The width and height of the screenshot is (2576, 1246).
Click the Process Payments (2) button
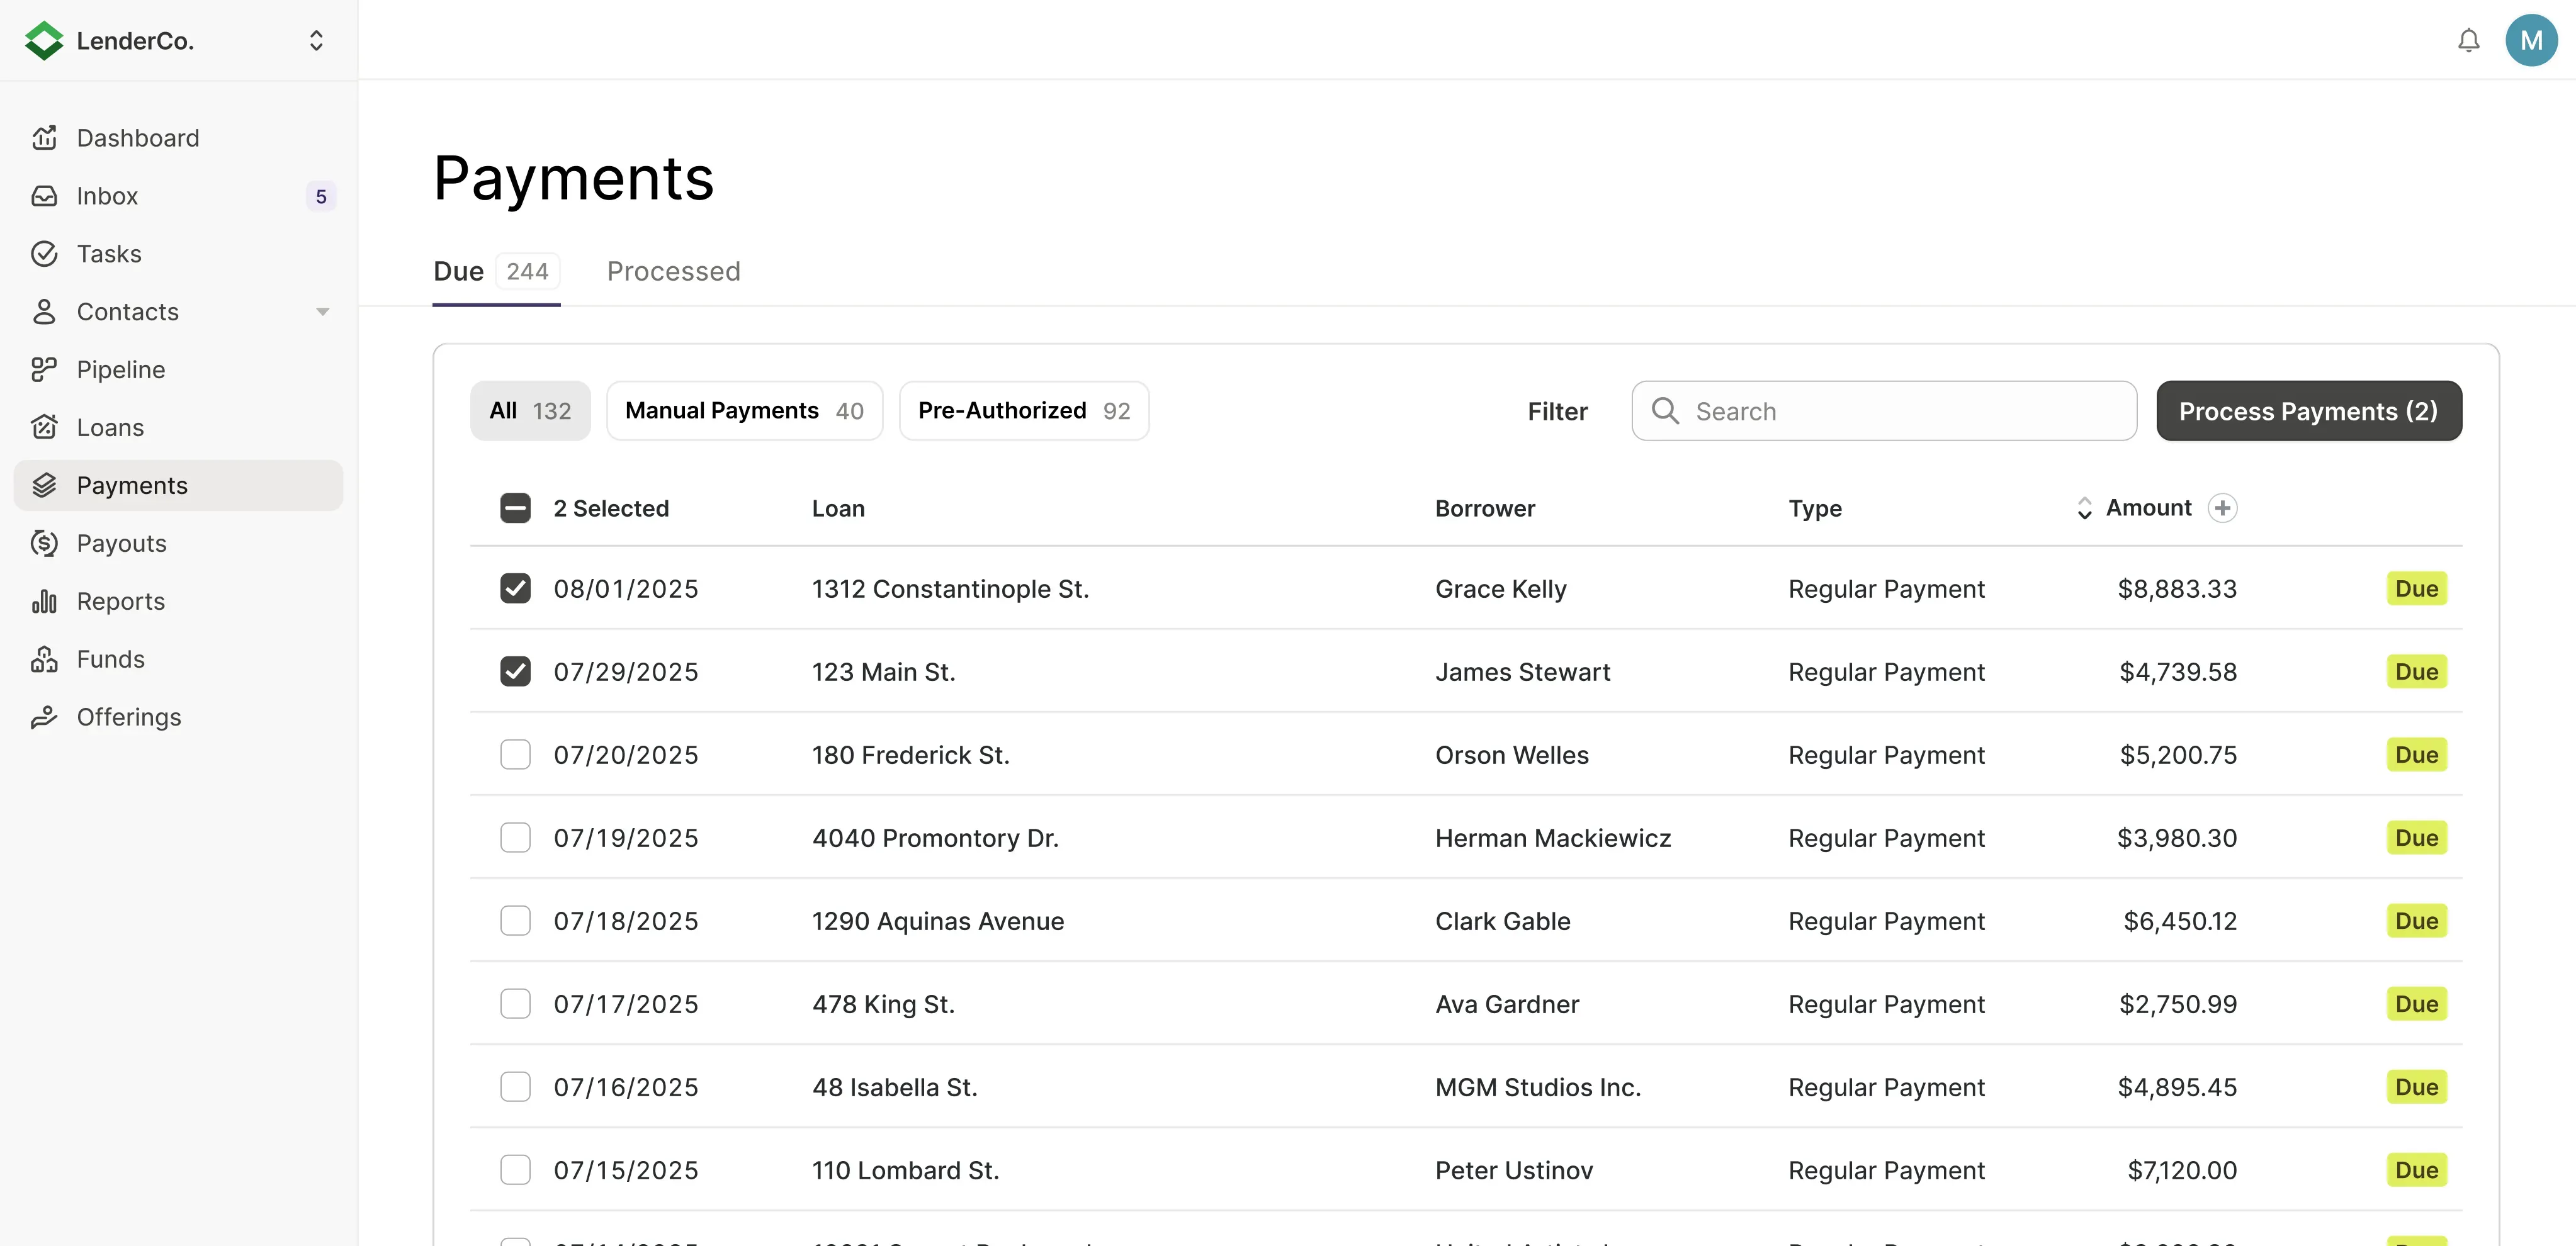(2308, 411)
